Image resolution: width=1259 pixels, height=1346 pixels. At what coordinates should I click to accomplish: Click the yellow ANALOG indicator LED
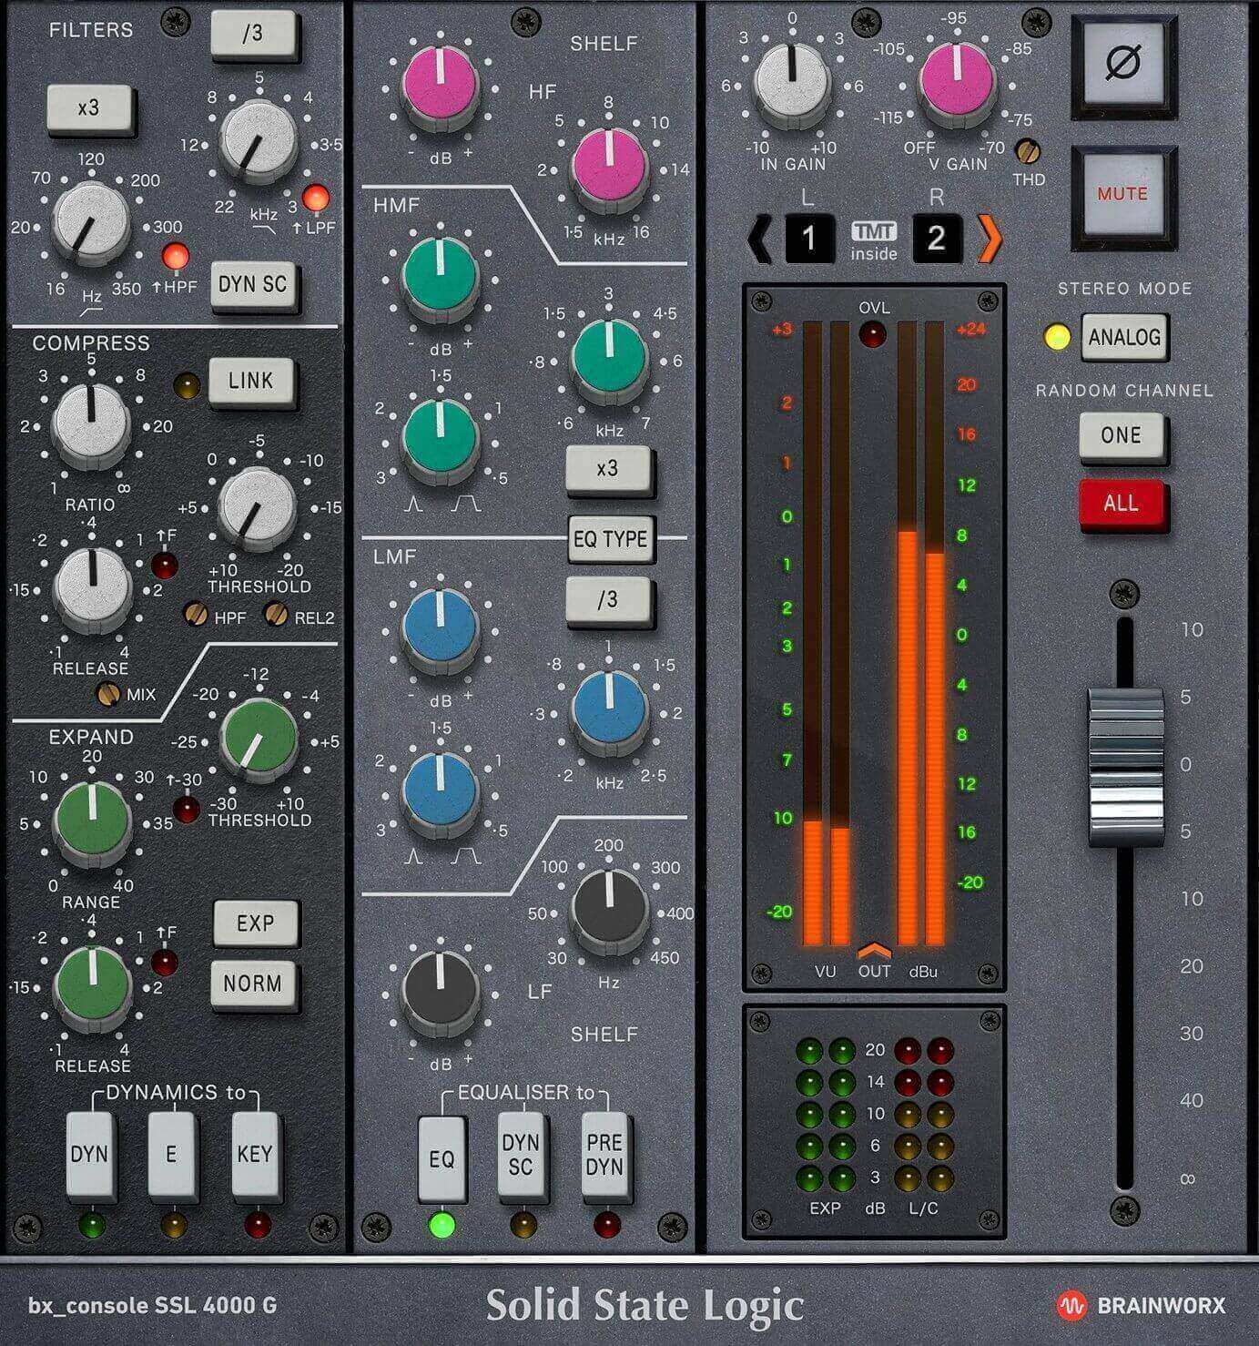click(1057, 337)
